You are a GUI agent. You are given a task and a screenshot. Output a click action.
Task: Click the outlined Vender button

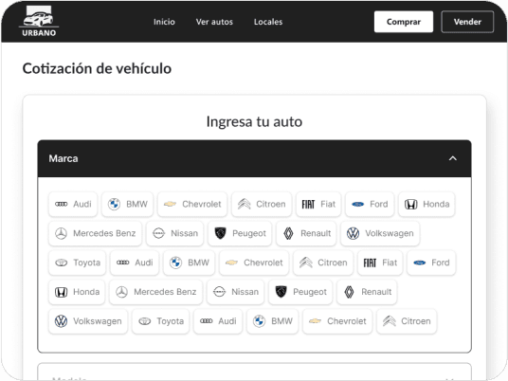click(x=467, y=22)
